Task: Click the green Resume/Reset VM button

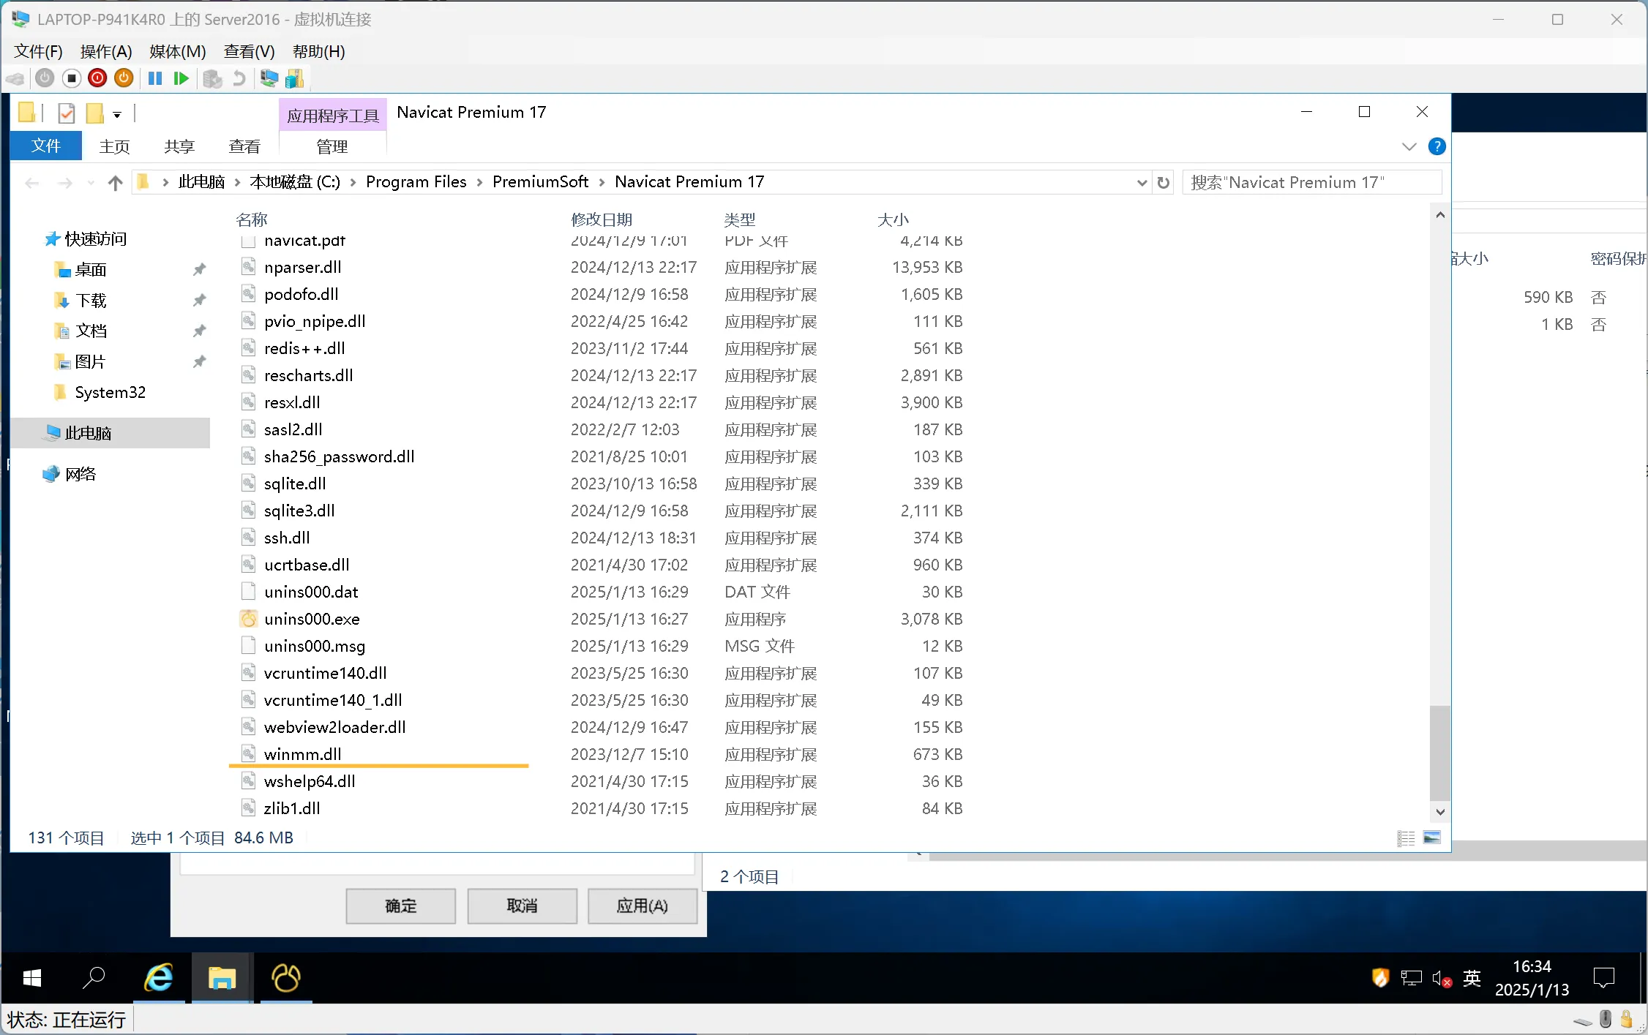Action: 181,78
